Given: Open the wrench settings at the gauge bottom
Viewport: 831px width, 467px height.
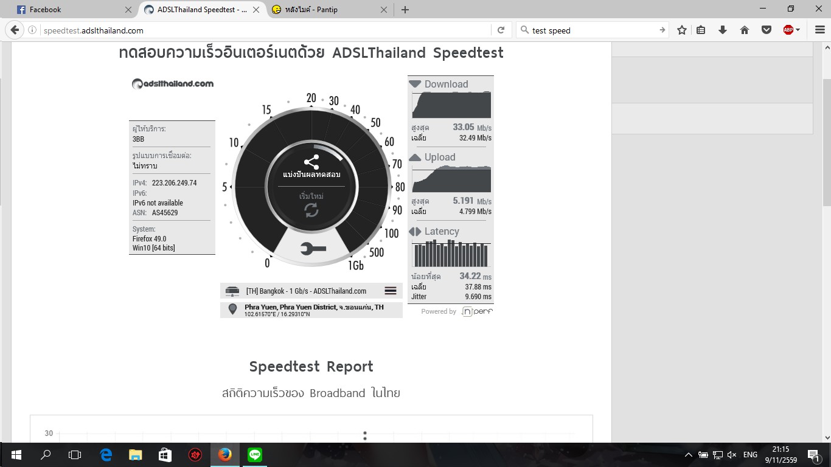Looking at the screenshot, I should [312, 249].
